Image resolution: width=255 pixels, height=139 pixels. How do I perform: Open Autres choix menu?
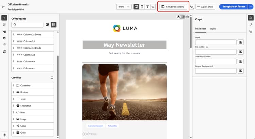tap(205, 7)
